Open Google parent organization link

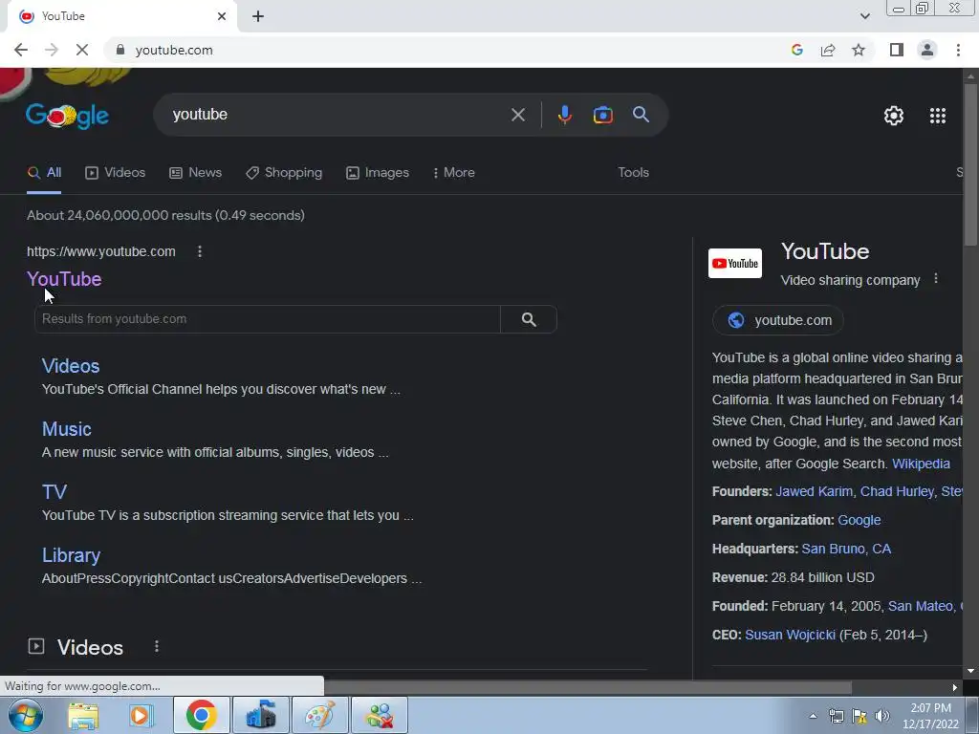tap(859, 521)
